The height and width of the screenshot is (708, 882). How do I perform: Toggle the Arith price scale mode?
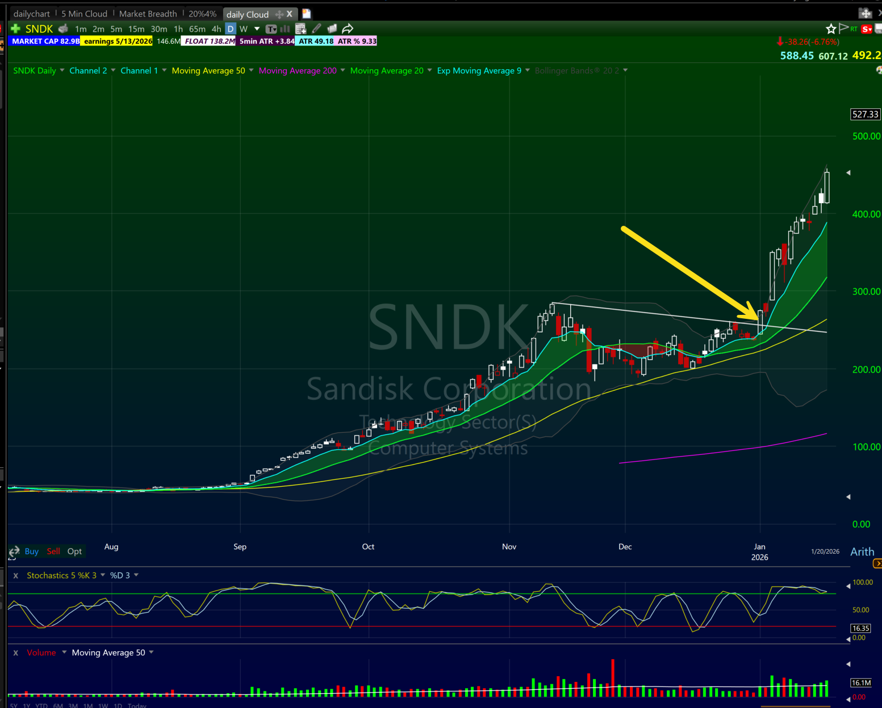(x=862, y=551)
